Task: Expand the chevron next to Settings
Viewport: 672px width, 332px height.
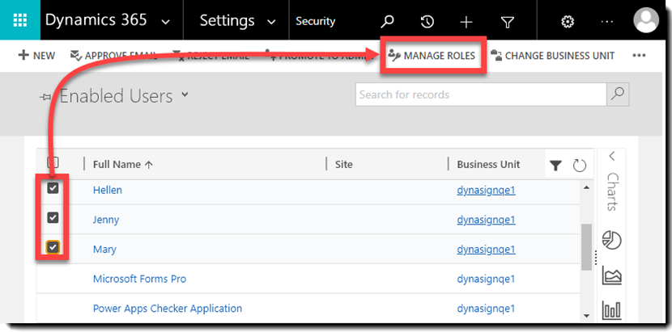Action: coord(271,22)
